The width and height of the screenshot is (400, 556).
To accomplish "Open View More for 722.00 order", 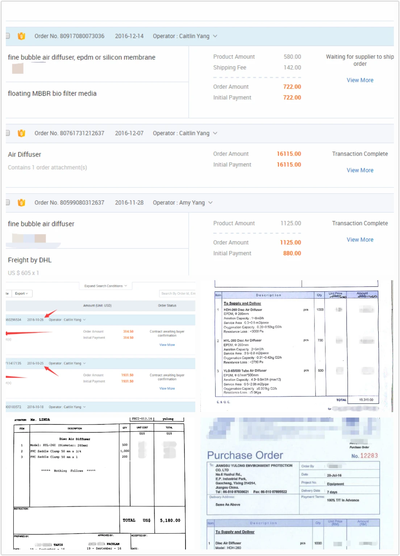I will tap(360, 80).
